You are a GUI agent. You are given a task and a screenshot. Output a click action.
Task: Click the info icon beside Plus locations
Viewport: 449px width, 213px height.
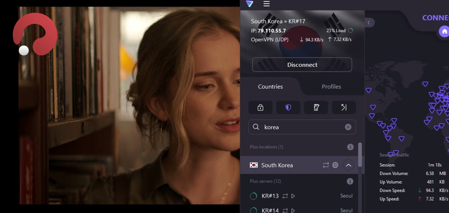pyautogui.click(x=350, y=147)
